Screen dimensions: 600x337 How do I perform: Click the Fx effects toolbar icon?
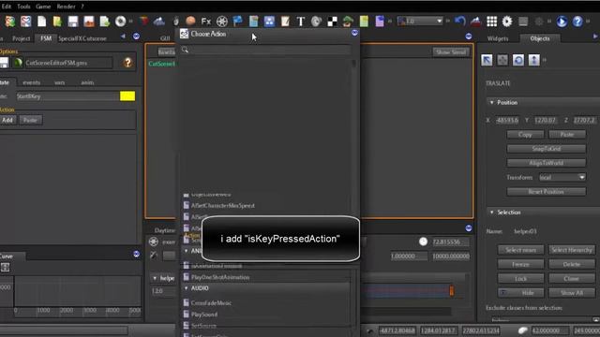[x=206, y=21]
